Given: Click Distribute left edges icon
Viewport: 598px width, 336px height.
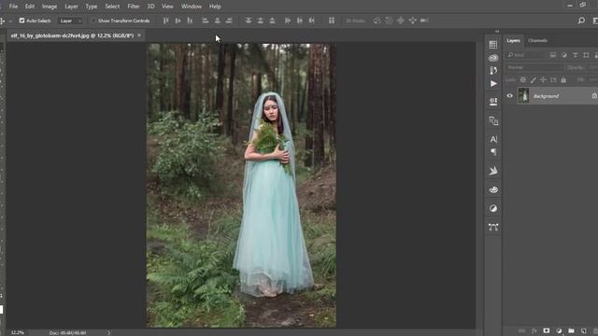Looking at the screenshot, I should pos(288,21).
